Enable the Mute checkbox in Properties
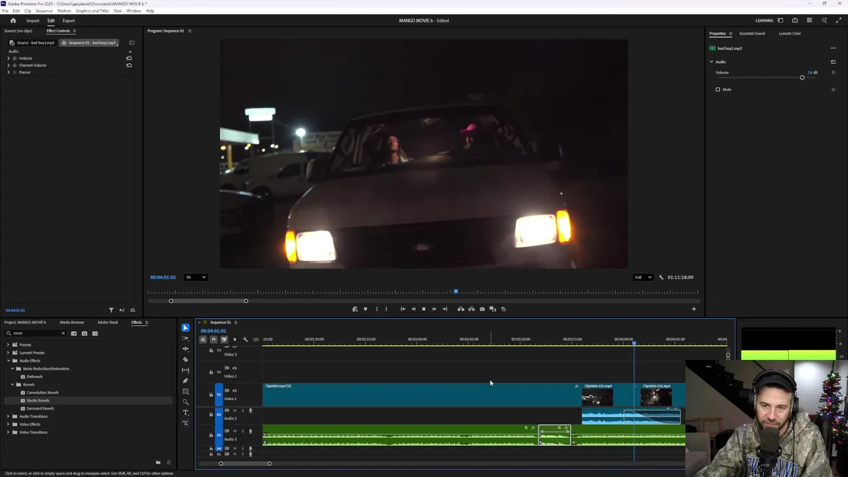The image size is (848, 477). (717, 89)
